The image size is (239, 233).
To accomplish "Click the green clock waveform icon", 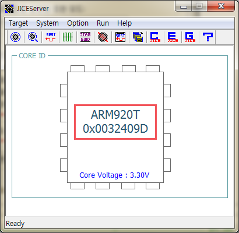I will point(68,37).
